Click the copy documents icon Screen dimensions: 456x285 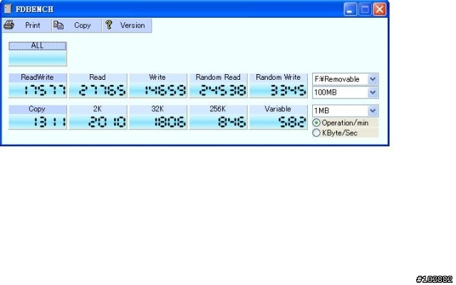(58, 25)
